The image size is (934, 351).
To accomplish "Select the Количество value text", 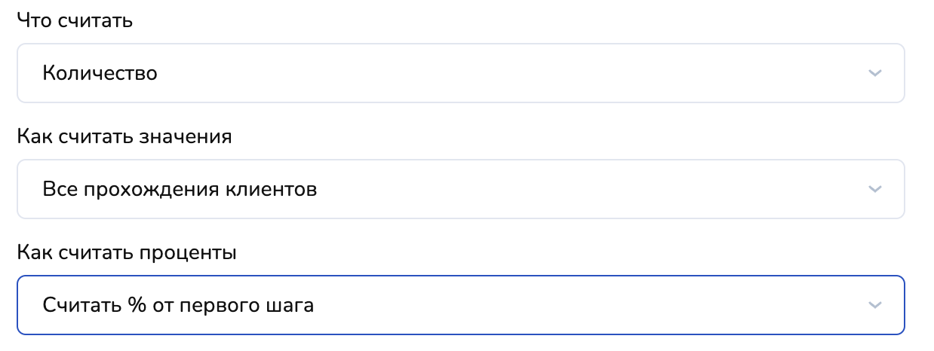I will tap(100, 73).
